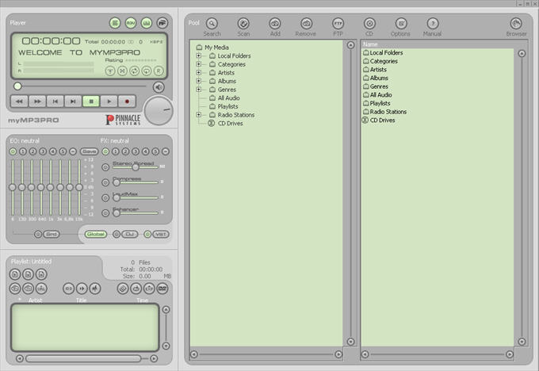Click the tree pane scroll up arrow
This screenshot has width=539, height=371.
pyautogui.click(x=350, y=45)
